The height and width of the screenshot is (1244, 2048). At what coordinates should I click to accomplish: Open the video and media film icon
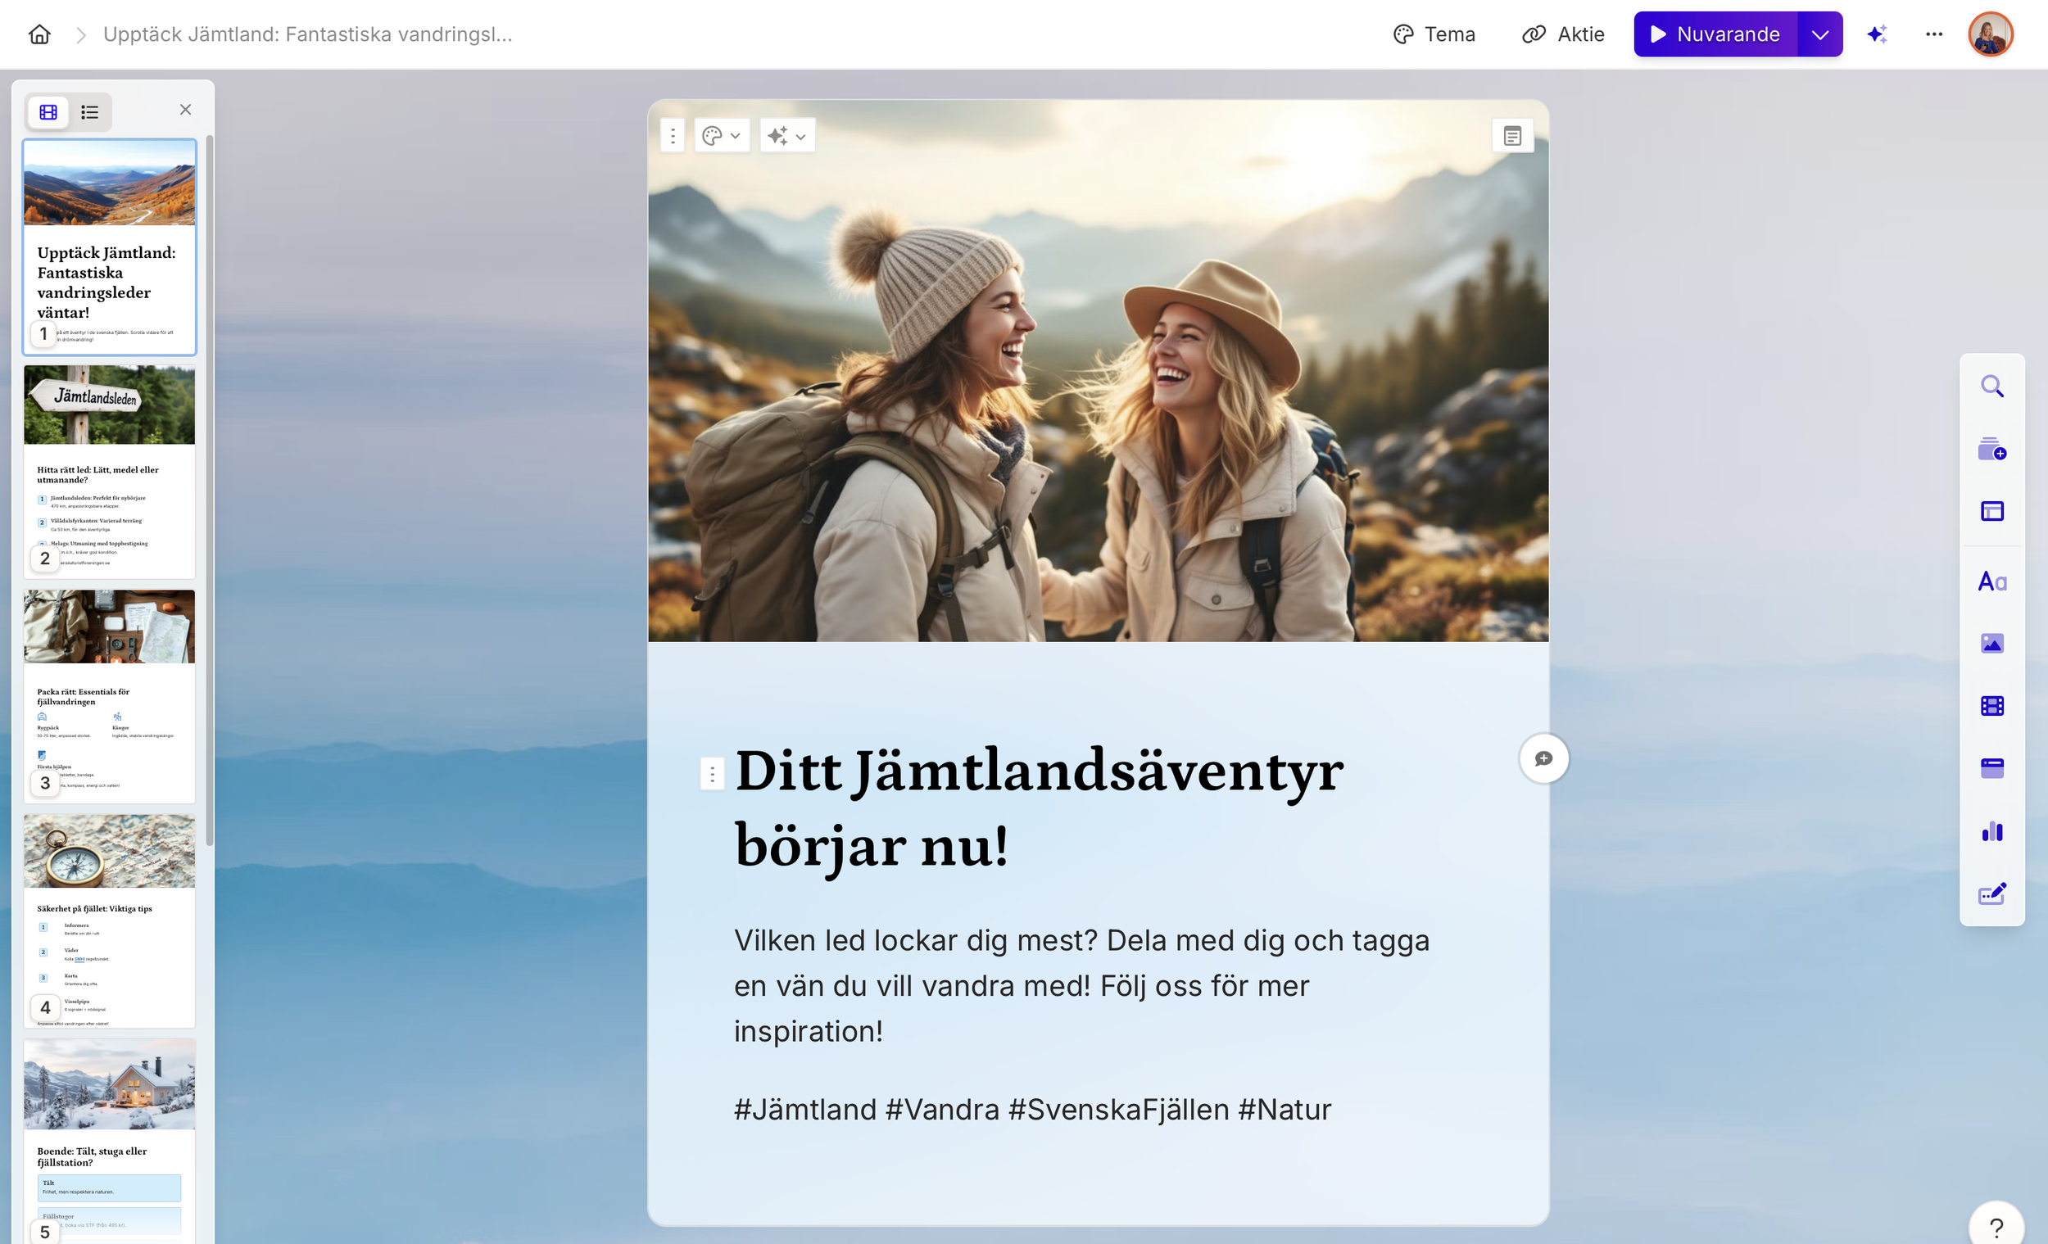click(1991, 705)
